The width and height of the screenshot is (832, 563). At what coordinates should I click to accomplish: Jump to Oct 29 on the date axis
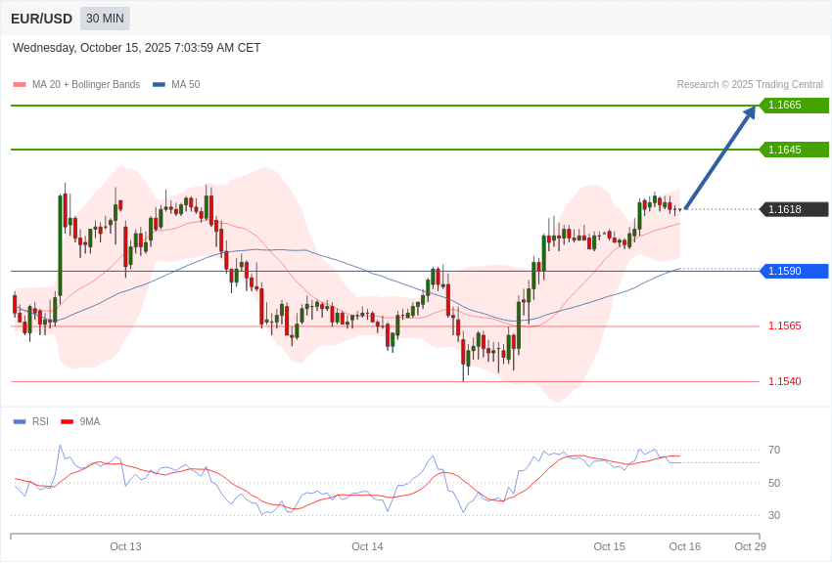(750, 546)
